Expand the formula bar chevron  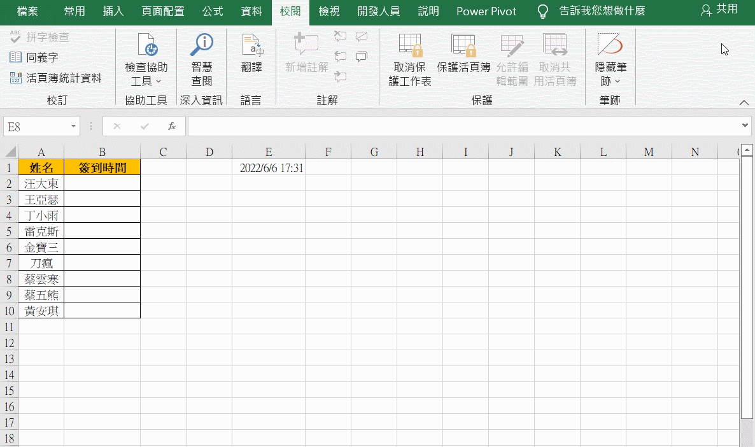point(745,125)
